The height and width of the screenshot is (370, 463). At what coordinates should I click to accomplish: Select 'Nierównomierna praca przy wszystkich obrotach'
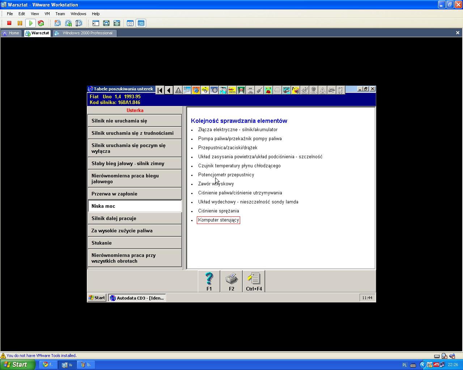coord(135,258)
